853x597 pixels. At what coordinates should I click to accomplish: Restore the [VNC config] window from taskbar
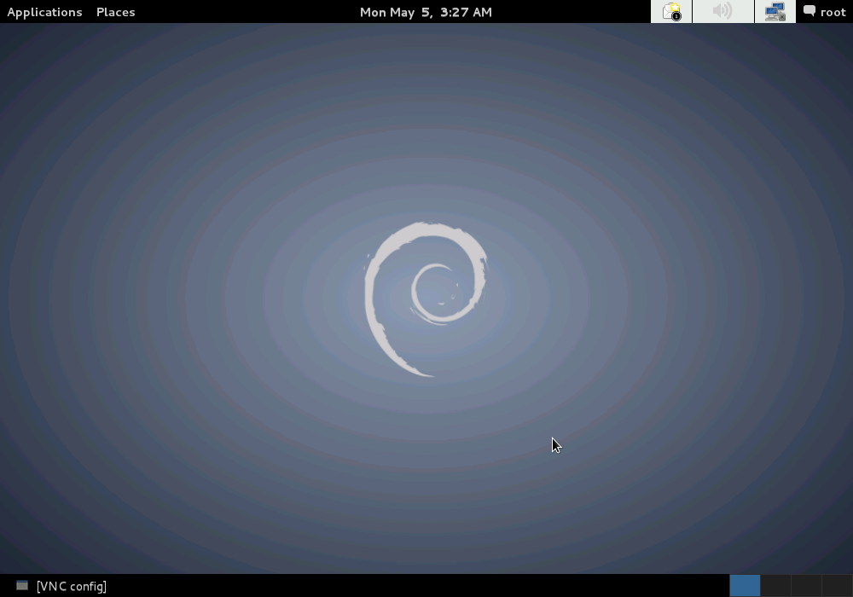[x=71, y=586]
